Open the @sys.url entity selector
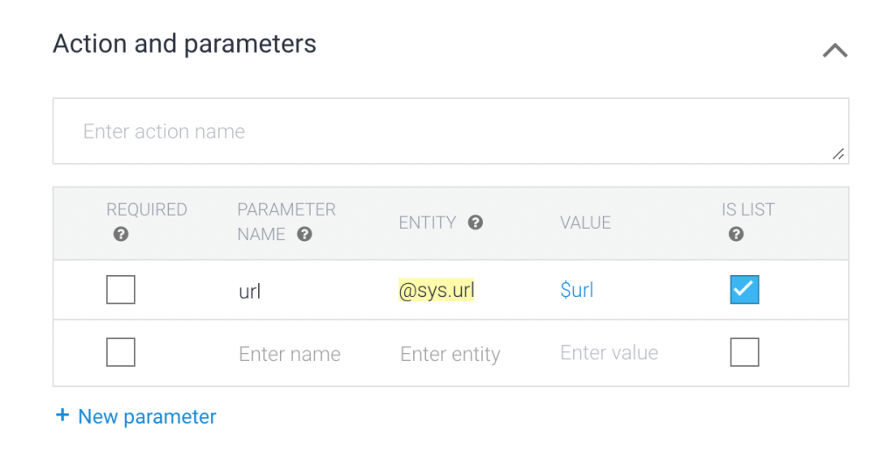The width and height of the screenshot is (896, 473). point(436,291)
